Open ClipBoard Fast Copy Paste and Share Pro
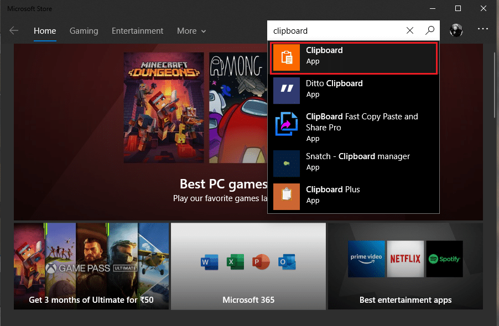Screen dimensions: 499x326 tap(354, 122)
